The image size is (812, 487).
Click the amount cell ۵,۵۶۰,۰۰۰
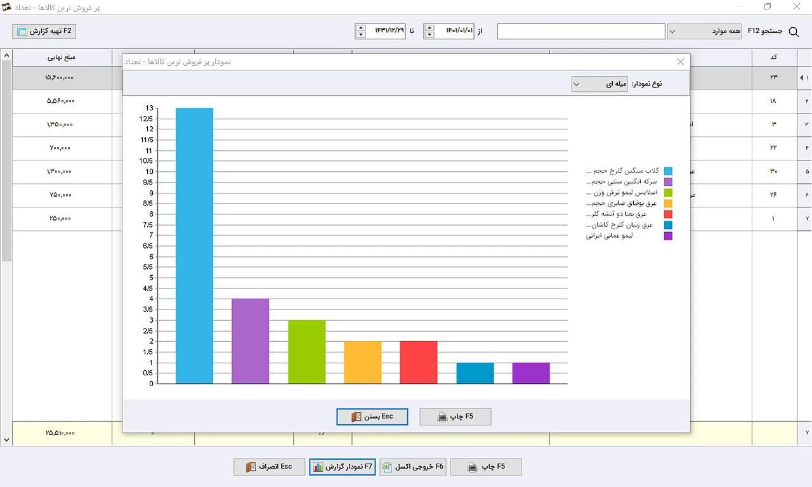click(x=62, y=101)
